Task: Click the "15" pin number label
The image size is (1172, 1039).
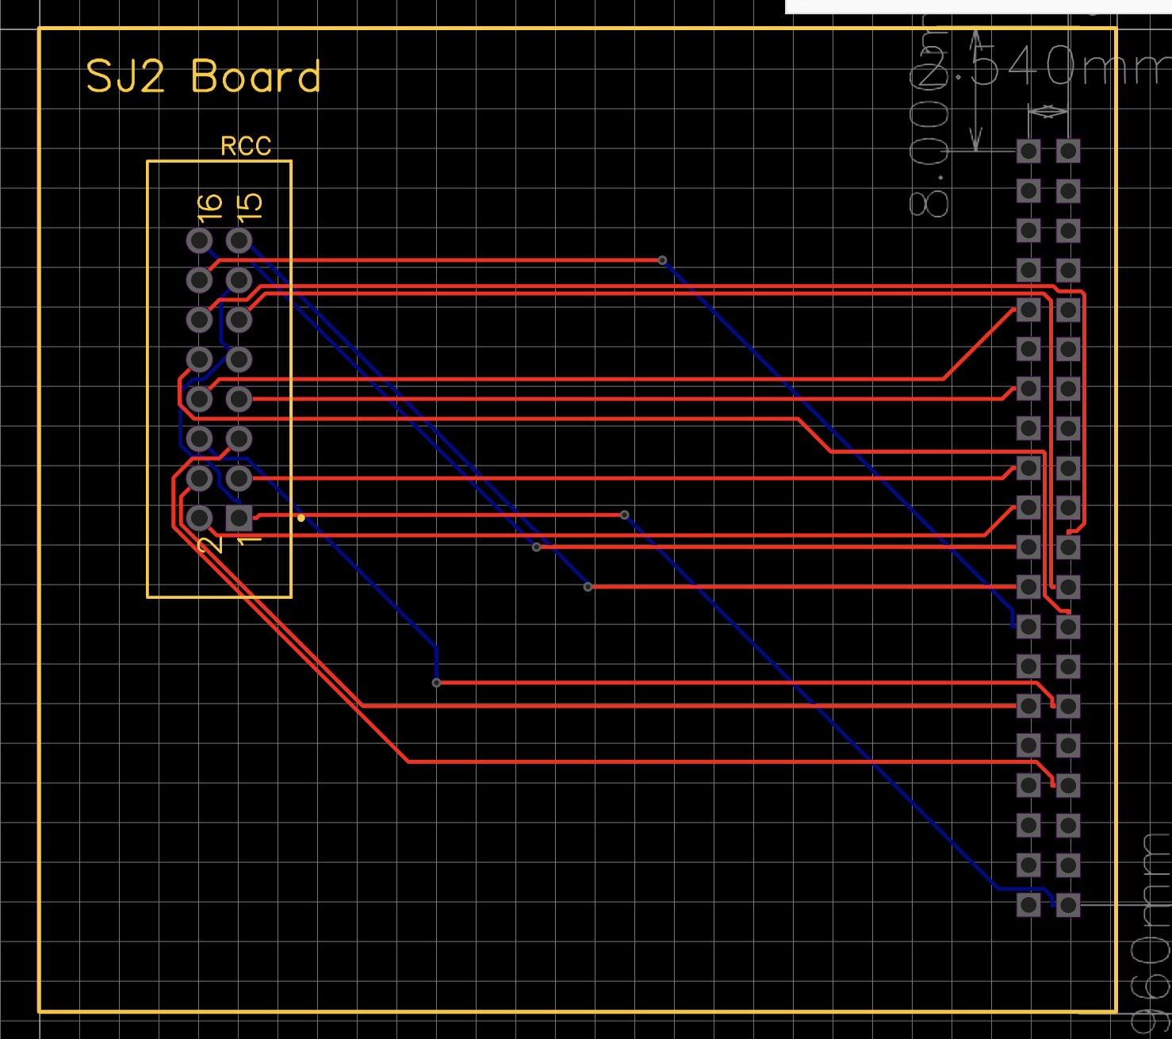Action: 249,206
